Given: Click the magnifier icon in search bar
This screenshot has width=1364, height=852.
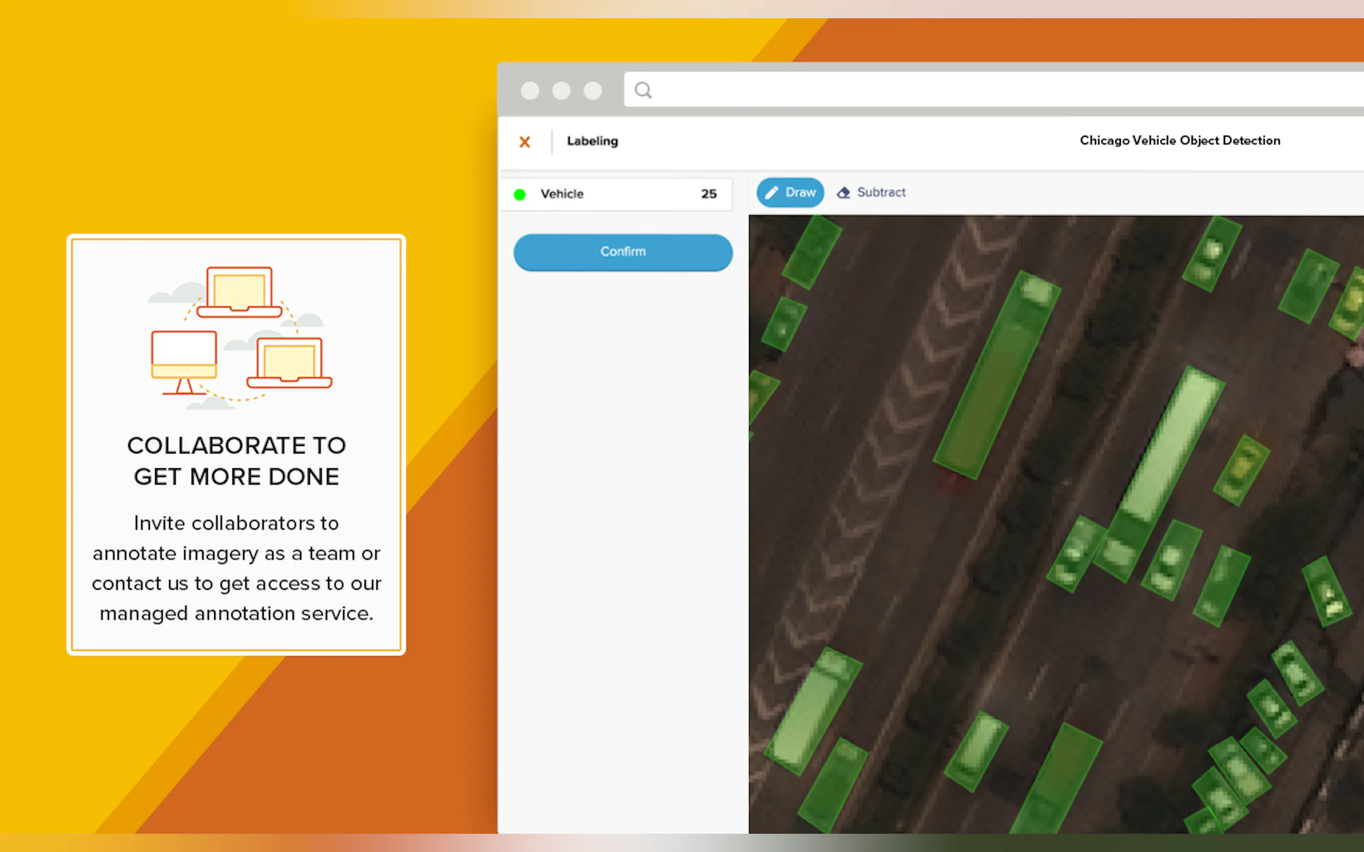Looking at the screenshot, I should point(643,90).
